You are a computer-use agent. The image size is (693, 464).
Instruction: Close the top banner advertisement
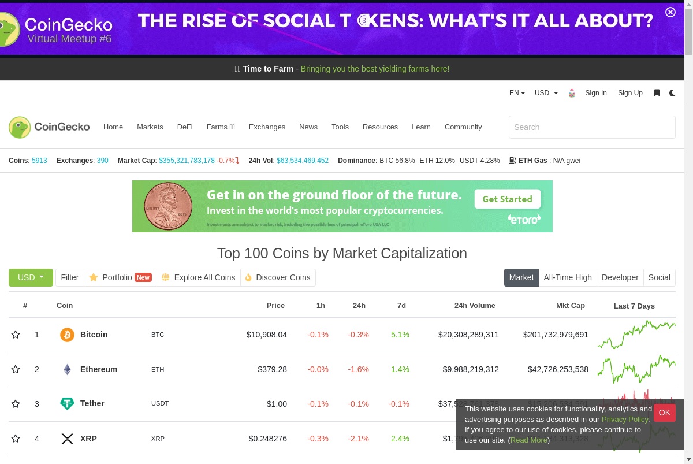point(670,12)
